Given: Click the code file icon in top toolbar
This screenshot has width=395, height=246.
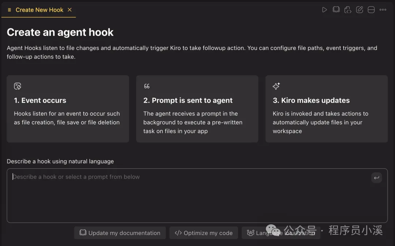Looking at the screenshot, I should 348,10.
